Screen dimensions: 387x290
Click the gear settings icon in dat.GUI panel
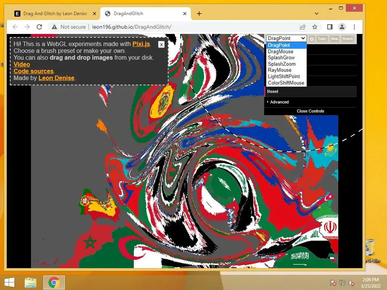312,39
